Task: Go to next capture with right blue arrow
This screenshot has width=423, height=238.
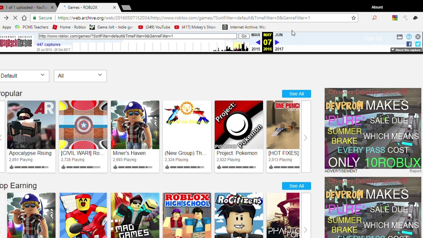Action: coord(277,42)
